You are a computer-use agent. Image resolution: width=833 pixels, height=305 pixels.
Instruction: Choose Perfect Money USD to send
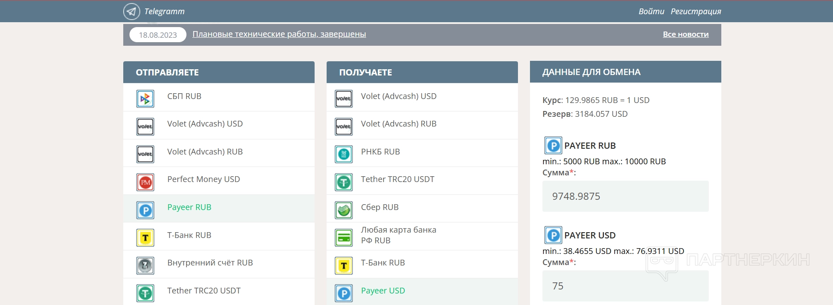pyautogui.click(x=219, y=181)
